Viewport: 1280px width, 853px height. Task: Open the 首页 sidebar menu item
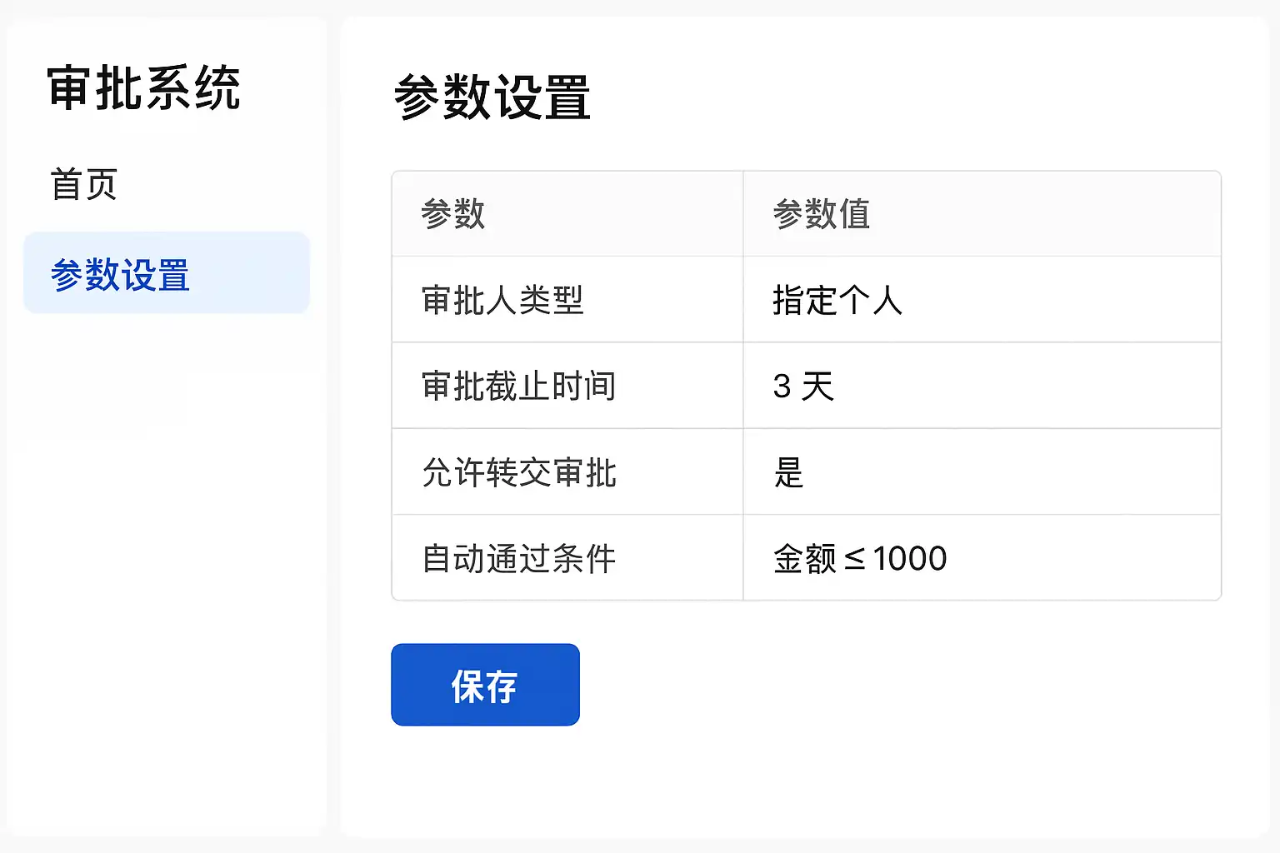coord(84,184)
